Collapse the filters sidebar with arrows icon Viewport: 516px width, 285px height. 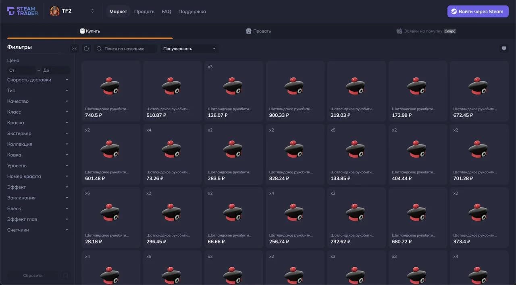pos(74,49)
